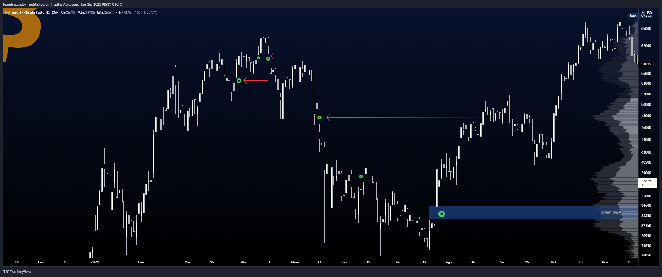Click the 44000 price axis label

[646, 140]
